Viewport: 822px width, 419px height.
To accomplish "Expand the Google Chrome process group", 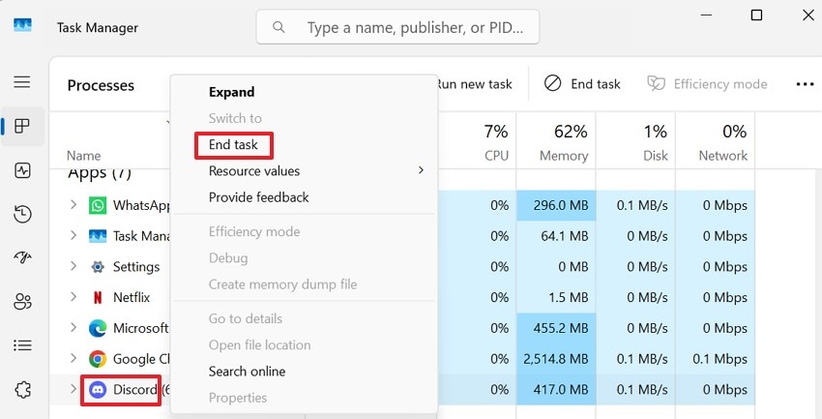I will (73, 358).
